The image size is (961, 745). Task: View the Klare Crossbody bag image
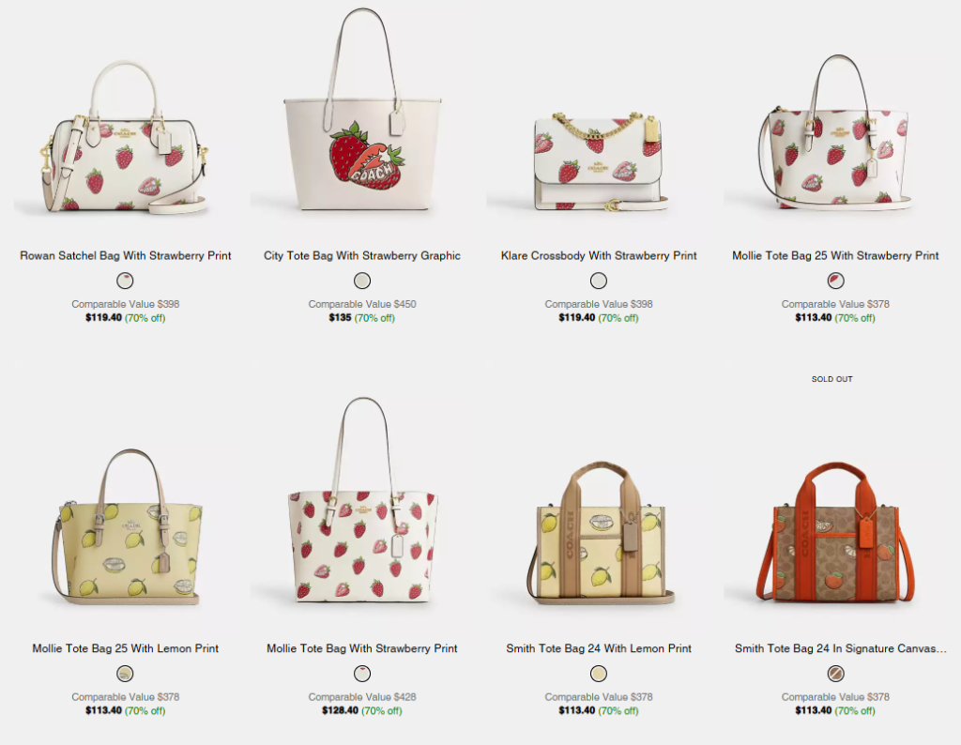[600, 161]
